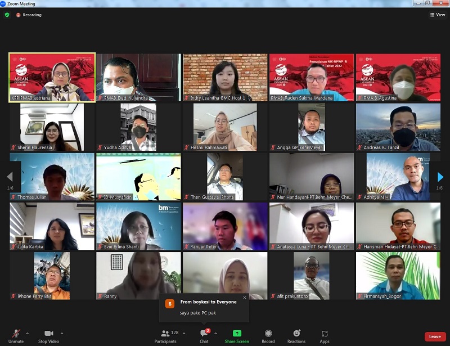Viewport: 450px width, 346px height.
Task: Open the Chat panel
Action: [204, 334]
